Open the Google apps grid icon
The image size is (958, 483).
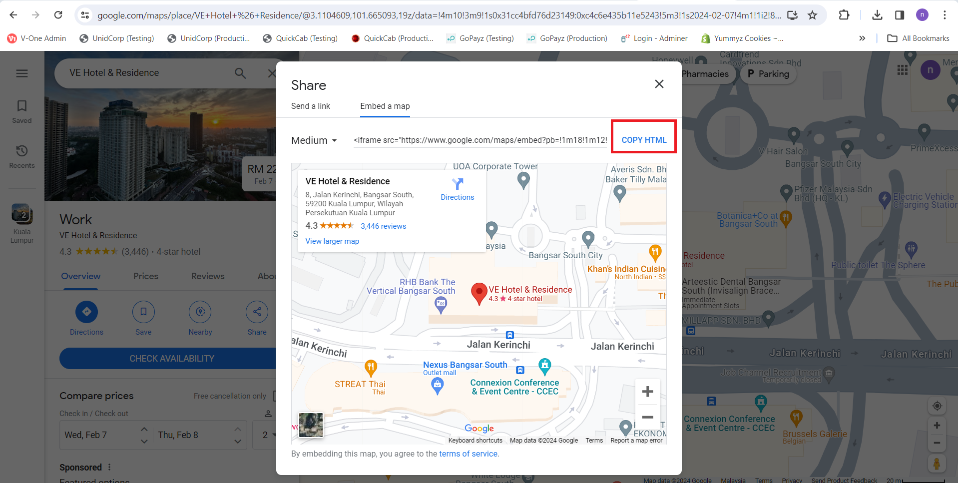point(903,70)
